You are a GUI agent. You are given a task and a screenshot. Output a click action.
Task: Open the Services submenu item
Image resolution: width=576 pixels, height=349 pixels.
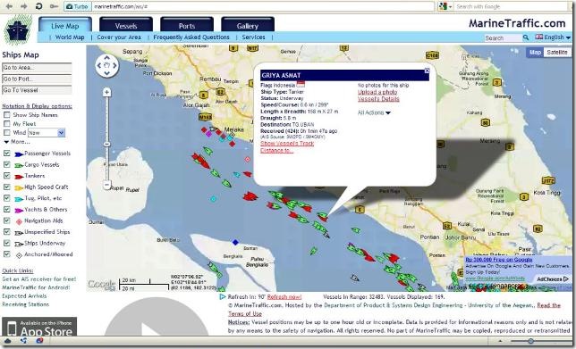click(253, 37)
